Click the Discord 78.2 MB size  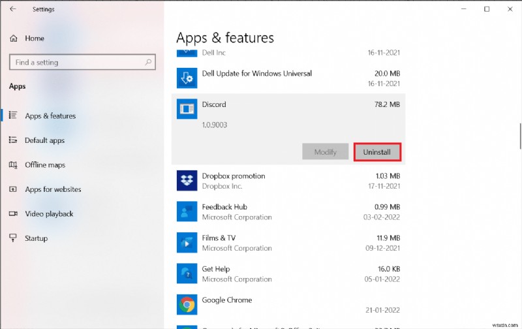coord(387,104)
